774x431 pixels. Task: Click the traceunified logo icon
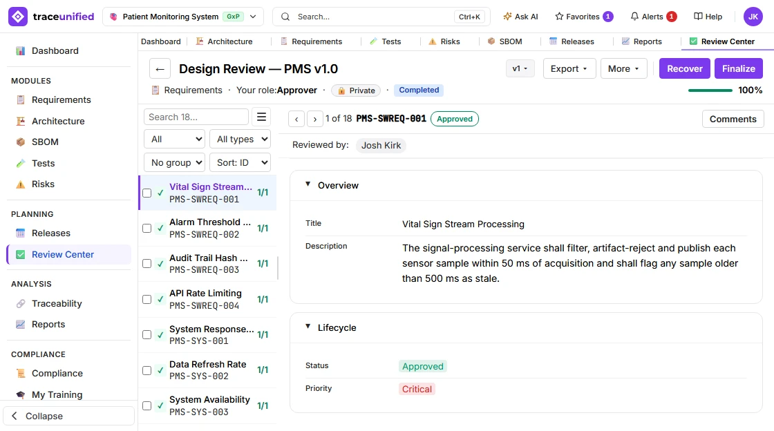18,17
